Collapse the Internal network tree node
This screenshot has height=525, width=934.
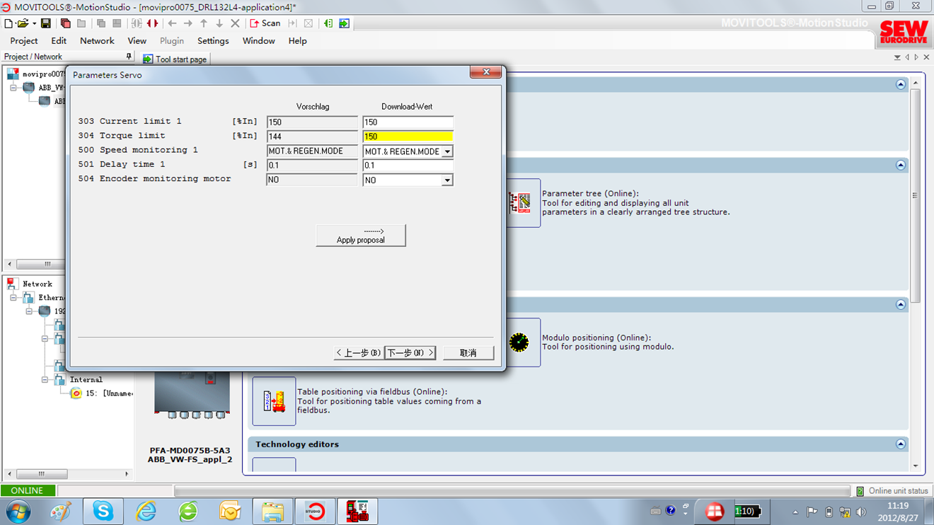(x=45, y=380)
